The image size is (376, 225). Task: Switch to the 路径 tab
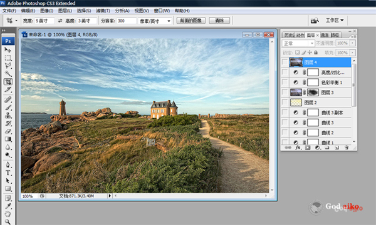(x=335, y=35)
